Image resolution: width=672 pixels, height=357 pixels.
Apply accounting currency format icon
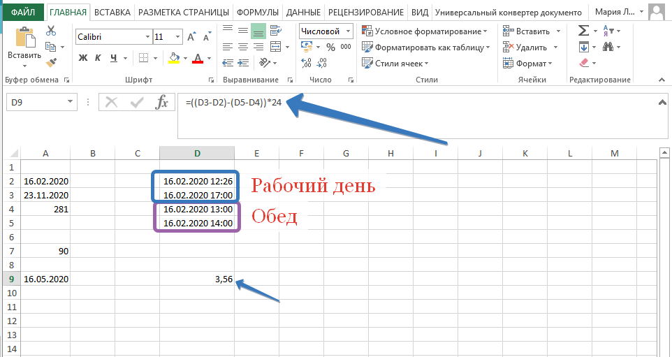(x=307, y=47)
